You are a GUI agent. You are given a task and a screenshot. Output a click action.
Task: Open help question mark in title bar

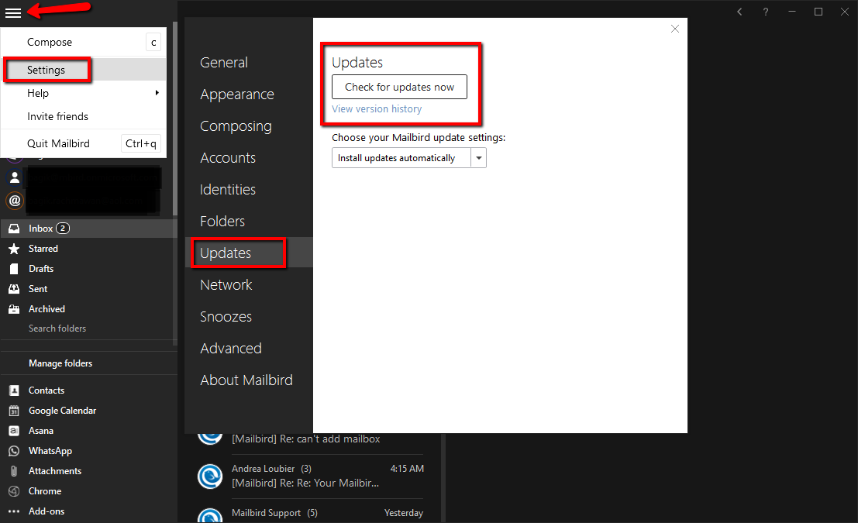click(x=766, y=12)
